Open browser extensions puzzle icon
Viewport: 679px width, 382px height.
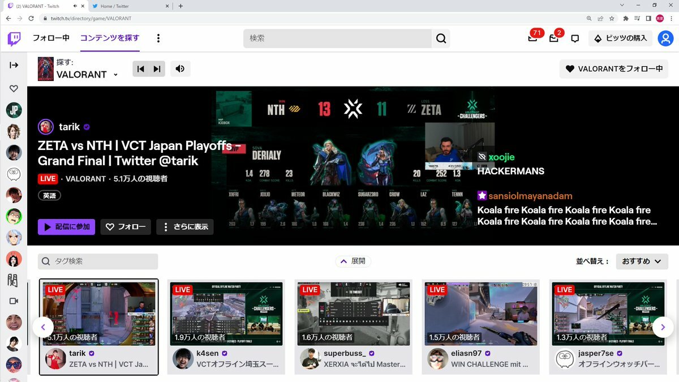point(626,18)
